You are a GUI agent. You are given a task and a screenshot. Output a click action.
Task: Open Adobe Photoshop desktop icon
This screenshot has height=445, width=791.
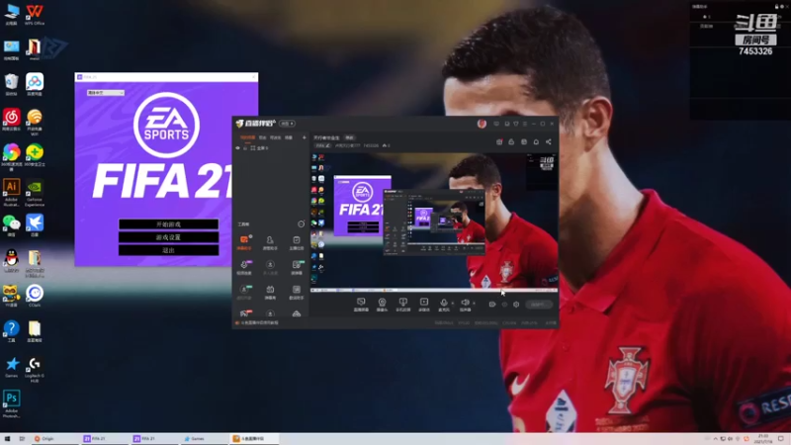tap(11, 403)
